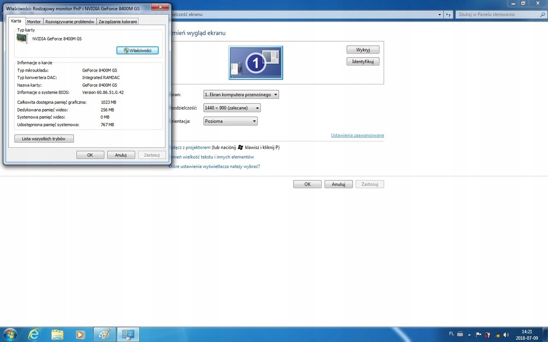Open the Start menu orb

coord(10,334)
